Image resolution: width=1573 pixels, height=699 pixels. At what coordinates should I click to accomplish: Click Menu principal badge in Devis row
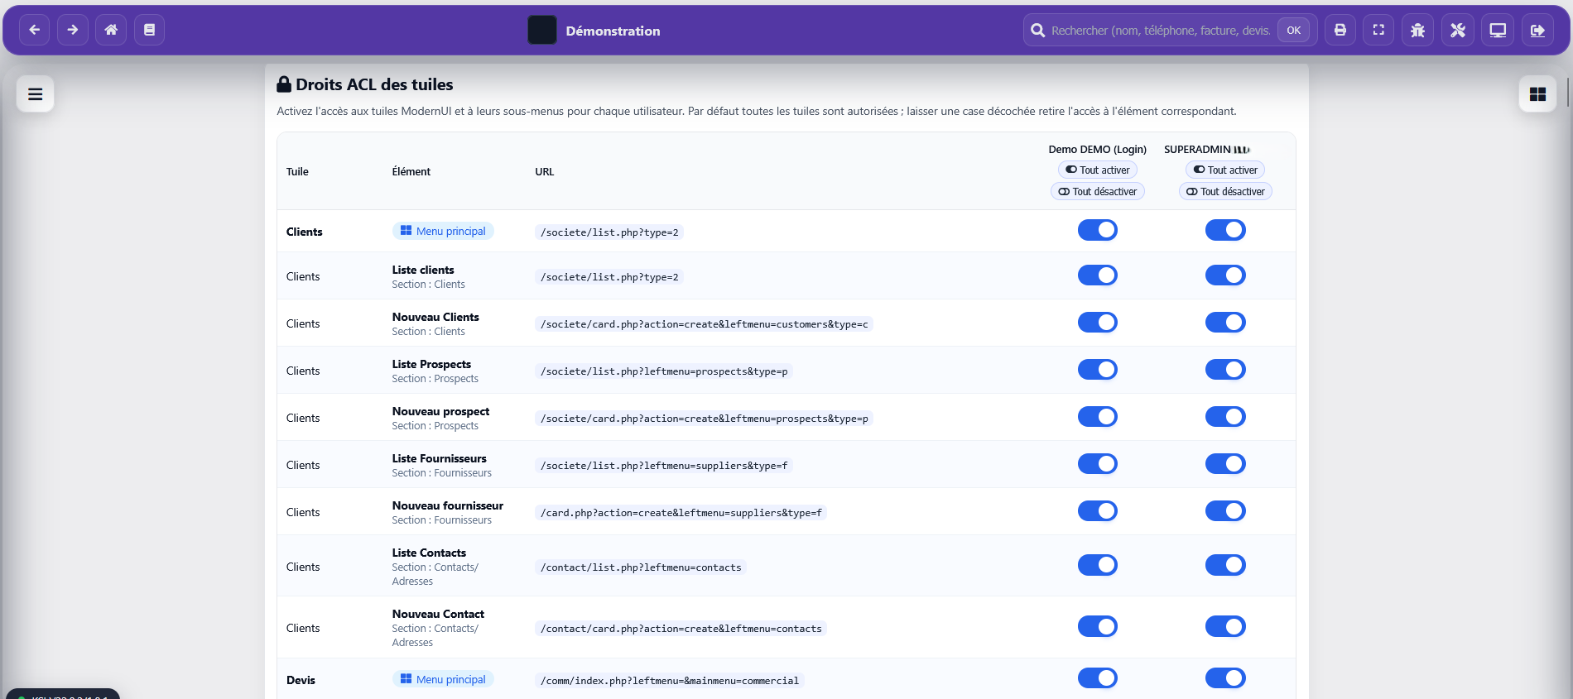[443, 680]
